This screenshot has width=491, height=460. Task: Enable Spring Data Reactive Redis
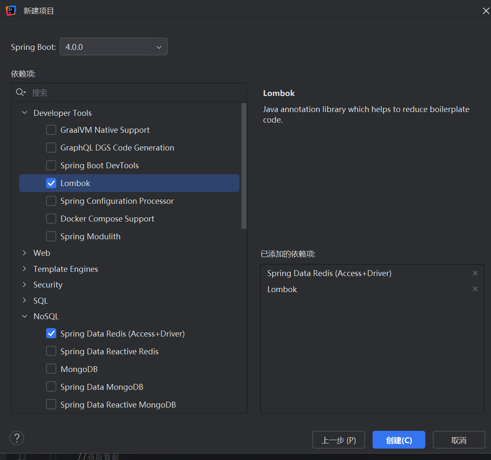[51, 351]
